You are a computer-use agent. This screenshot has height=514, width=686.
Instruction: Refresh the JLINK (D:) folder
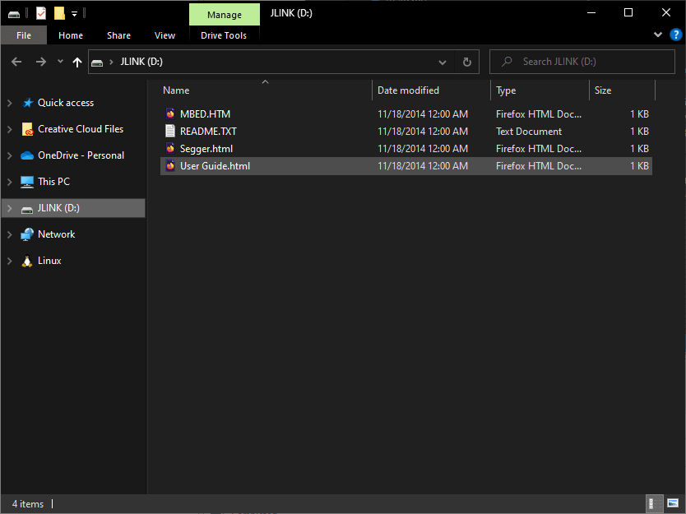pos(467,63)
